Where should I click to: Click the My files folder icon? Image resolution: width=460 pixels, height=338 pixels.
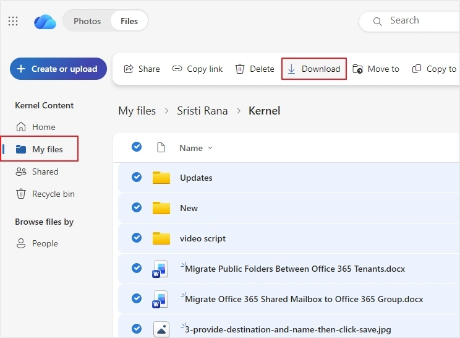pyautogui.click(x=21, y=149)
